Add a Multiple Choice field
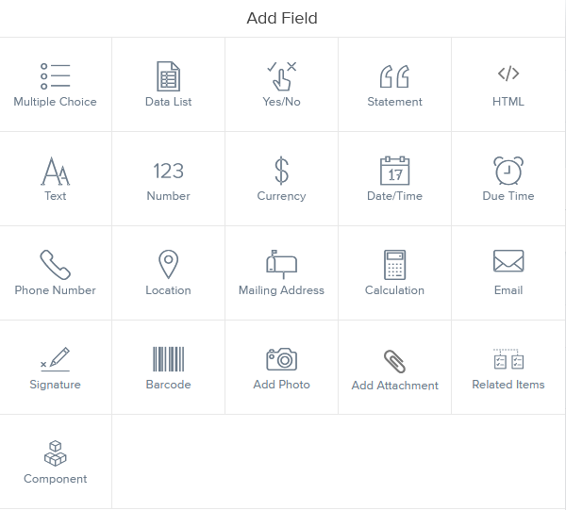 click(x=55, y=85)
